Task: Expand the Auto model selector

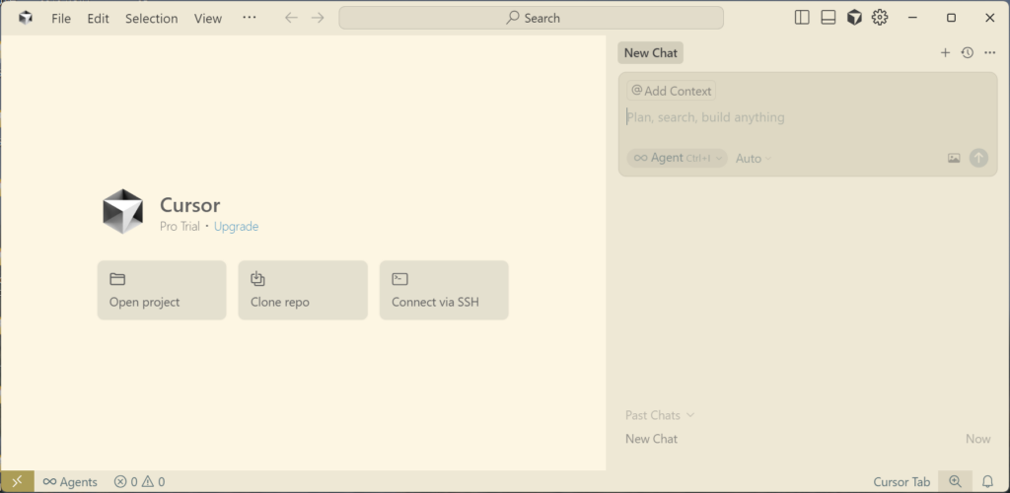Action: (754, 158)
